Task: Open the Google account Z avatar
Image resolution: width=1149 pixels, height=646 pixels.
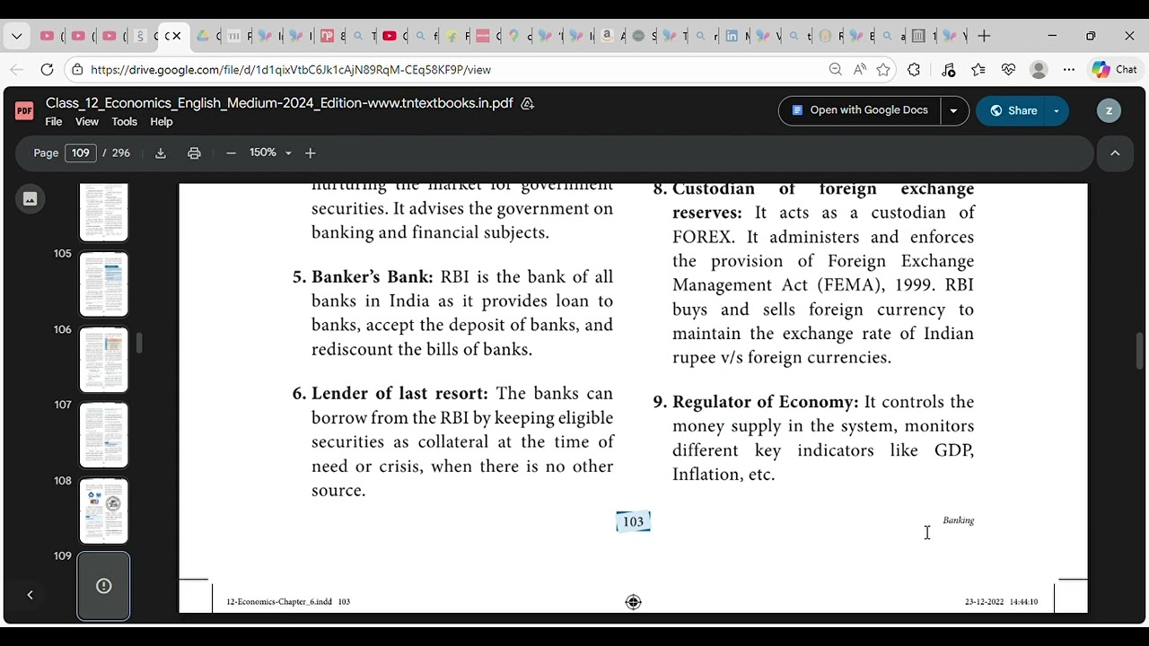Action: click(x=1109, y=110)
